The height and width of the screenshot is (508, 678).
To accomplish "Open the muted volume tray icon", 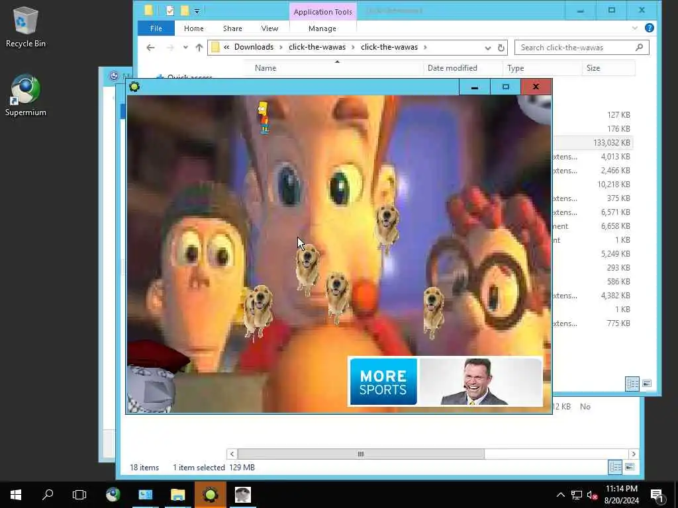I will pyautogui.click(x=593, y=495).
